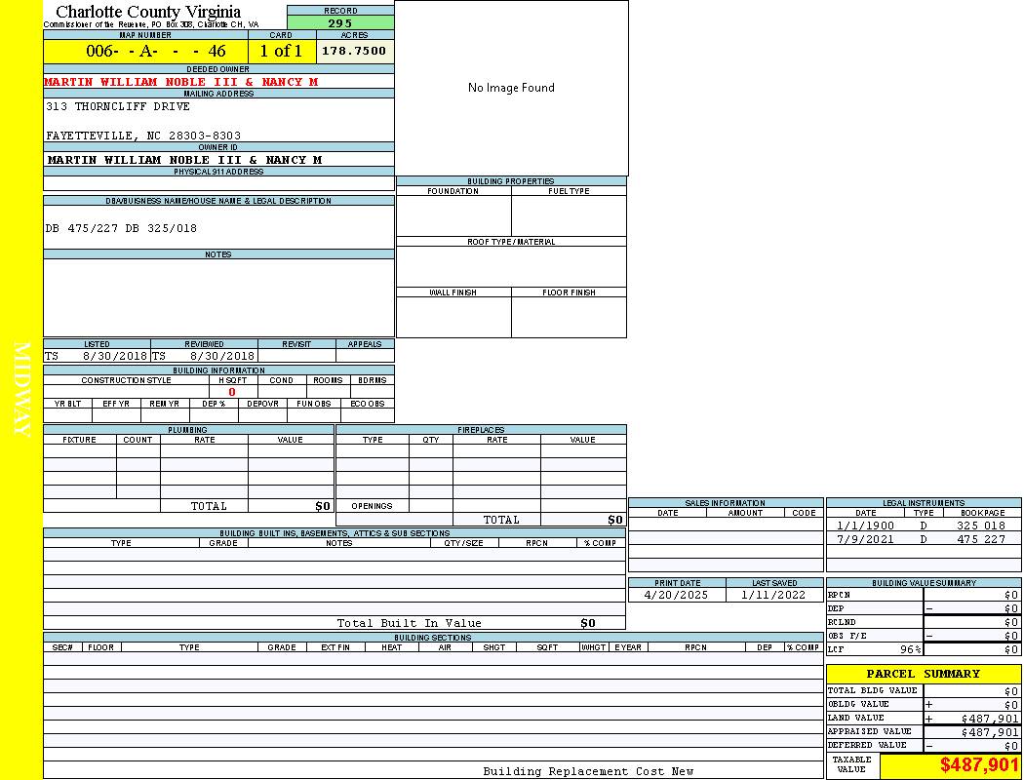Click the red taxable value $487,901
Viewport: 1024px width, 780px height.
pos(978,765)
